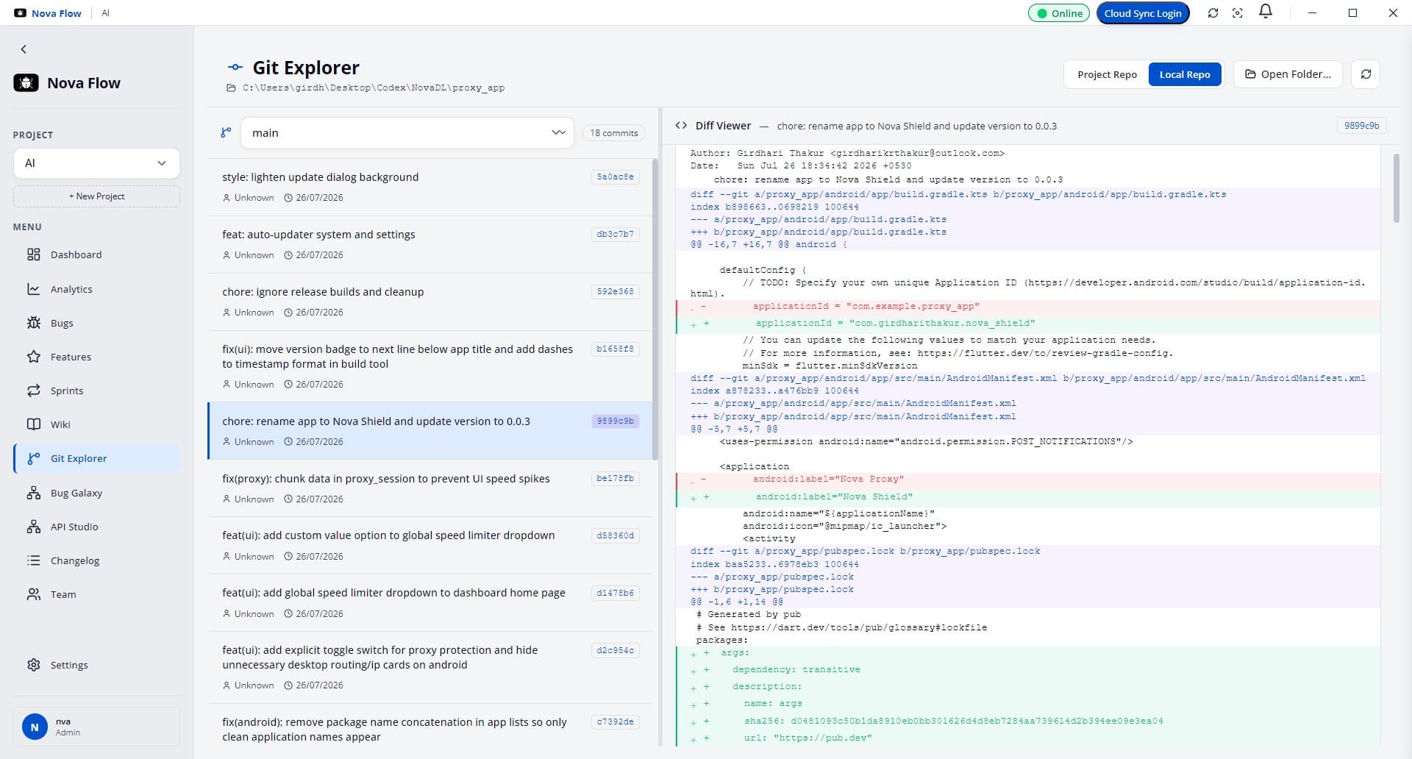1412x759 pixels.
Task: Click the Wiki book icon
Action: click(x=34, y=424)
